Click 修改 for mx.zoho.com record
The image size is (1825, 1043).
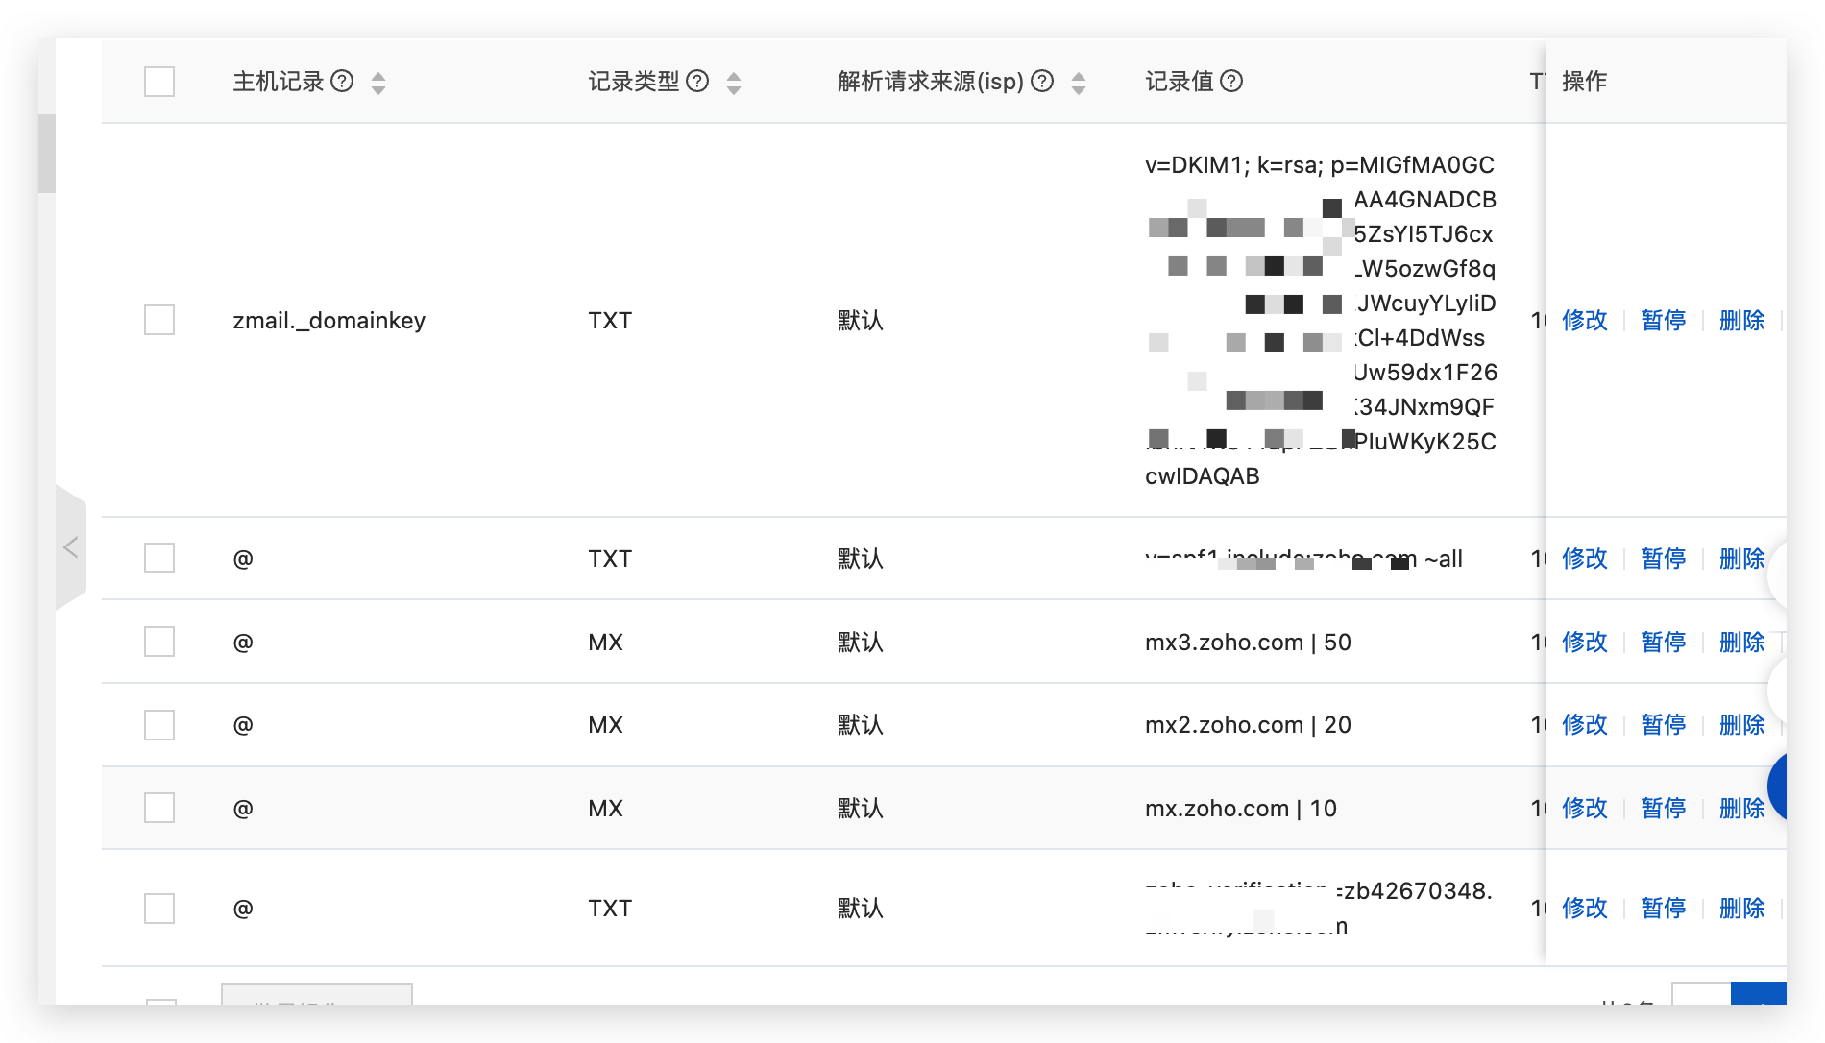1585,808
